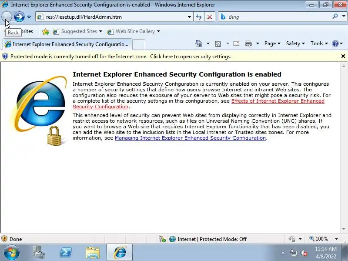
Task: Click the shield icon on information bar
Action: tap(5, 57)
